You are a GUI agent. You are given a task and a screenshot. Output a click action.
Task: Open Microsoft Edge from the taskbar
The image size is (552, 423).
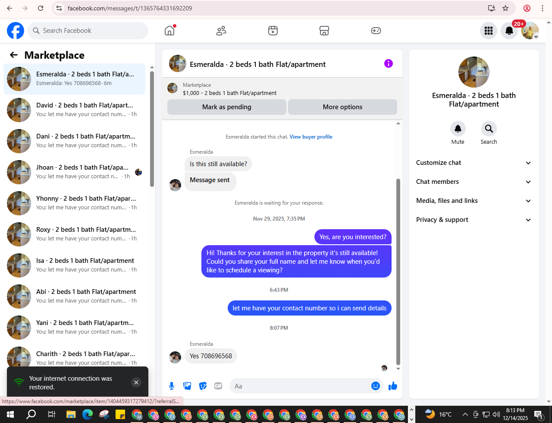(88, 414)
